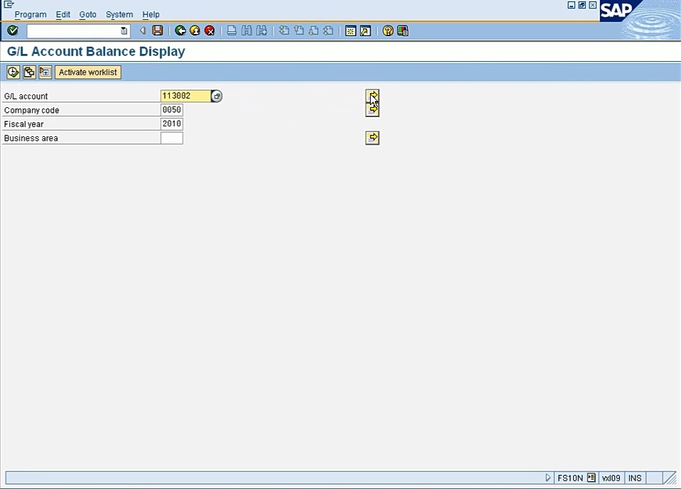Click the G/L Account Balance Display title
The image size is (681, 489).
(96, 51)
